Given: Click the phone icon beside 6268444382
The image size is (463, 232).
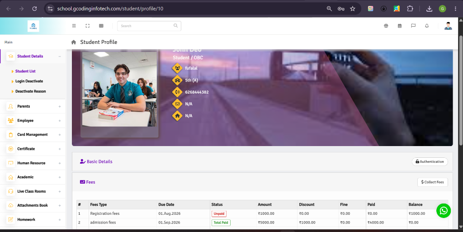Looking at the screenshot, I should click(x=177, y=92).
